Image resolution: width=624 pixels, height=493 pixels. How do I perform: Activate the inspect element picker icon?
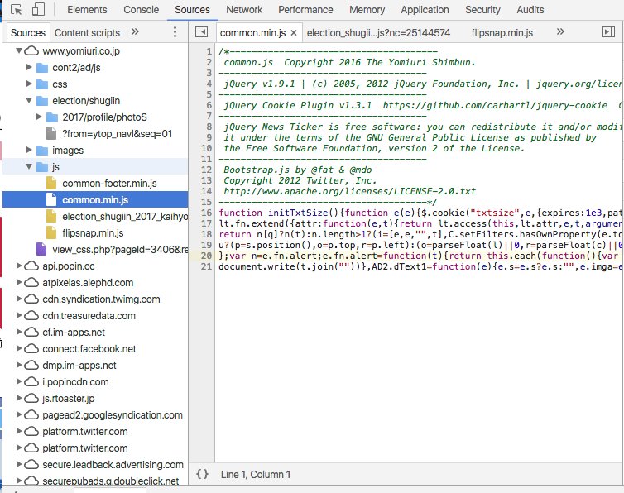coord(17,10)
